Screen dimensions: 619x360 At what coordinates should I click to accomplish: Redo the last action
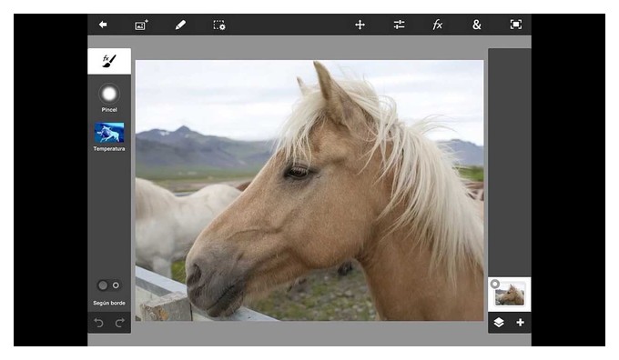tap(119, 323)
